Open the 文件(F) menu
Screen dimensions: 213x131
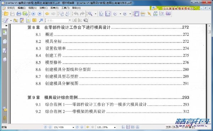point(11,8)
